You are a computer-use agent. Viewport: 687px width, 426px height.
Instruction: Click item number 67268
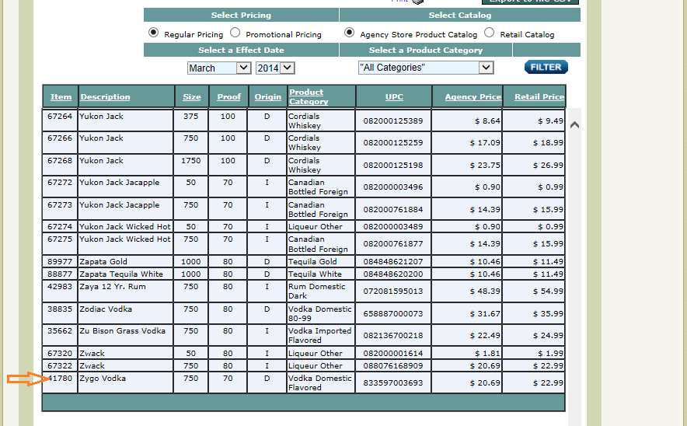click(60, 160)
